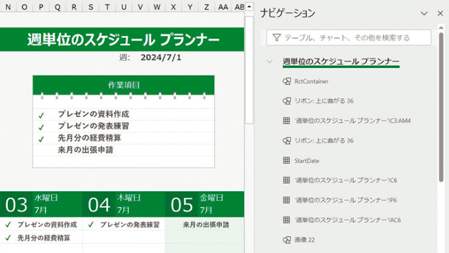Screen dimensions: 449x253
Task: Click the range icon beside the AC6 entry
Action: 286,220
